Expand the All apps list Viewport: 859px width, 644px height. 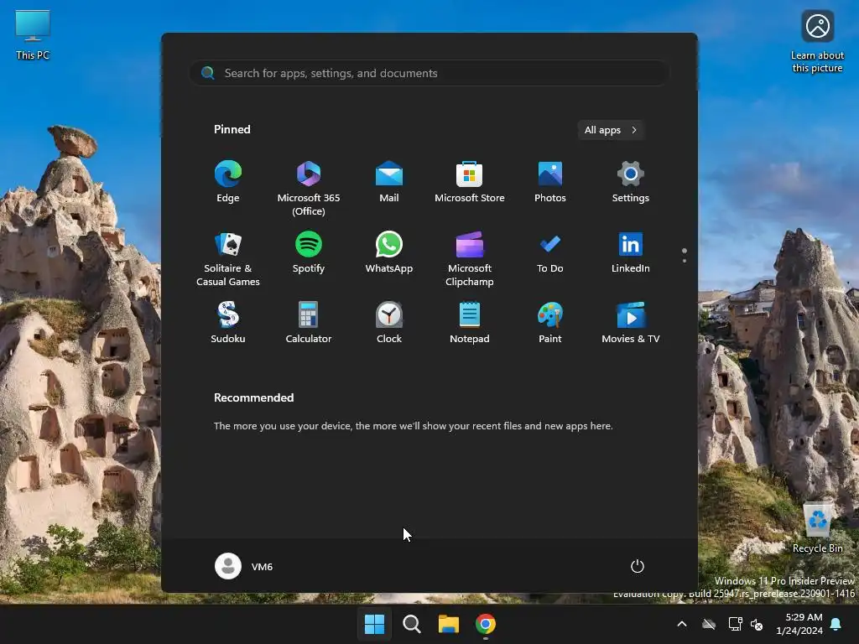coord(611,130)
